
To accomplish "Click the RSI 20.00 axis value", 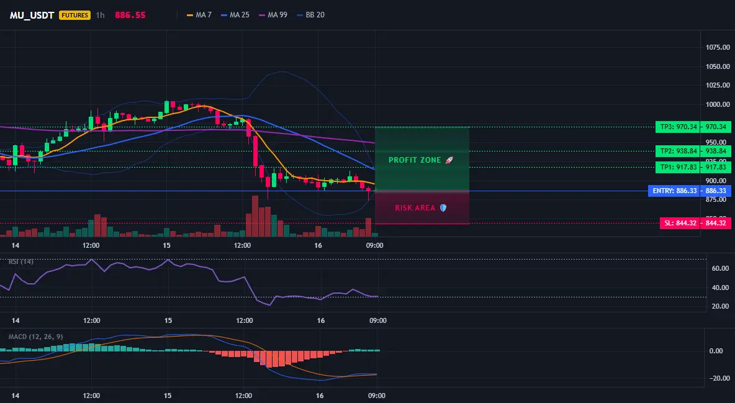I will (x=720, y=306).
